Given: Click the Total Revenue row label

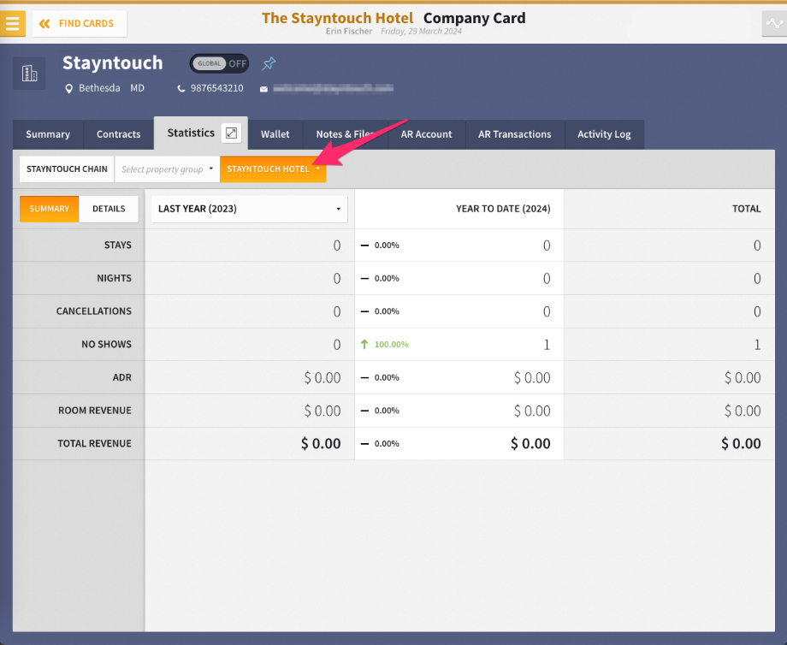Looking at the screenshot, I should (94, 444).
